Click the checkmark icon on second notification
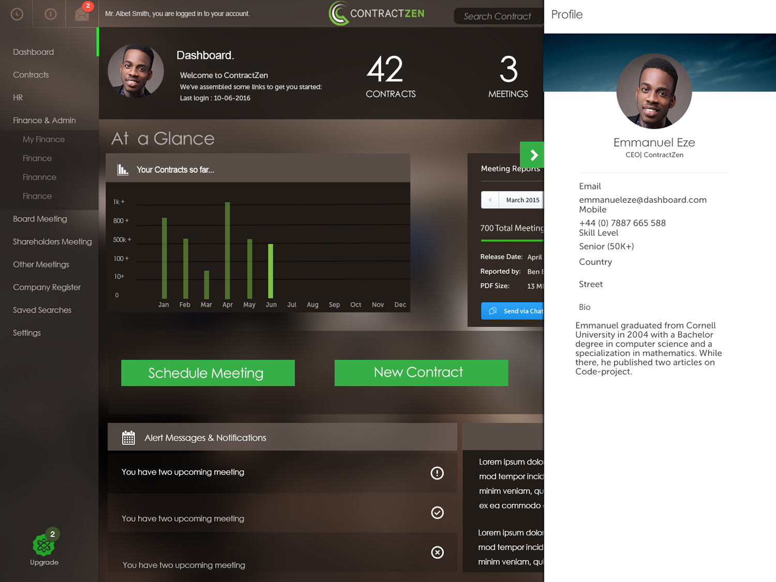The width and height of the screenshot is (776, 582). (437, 512)
